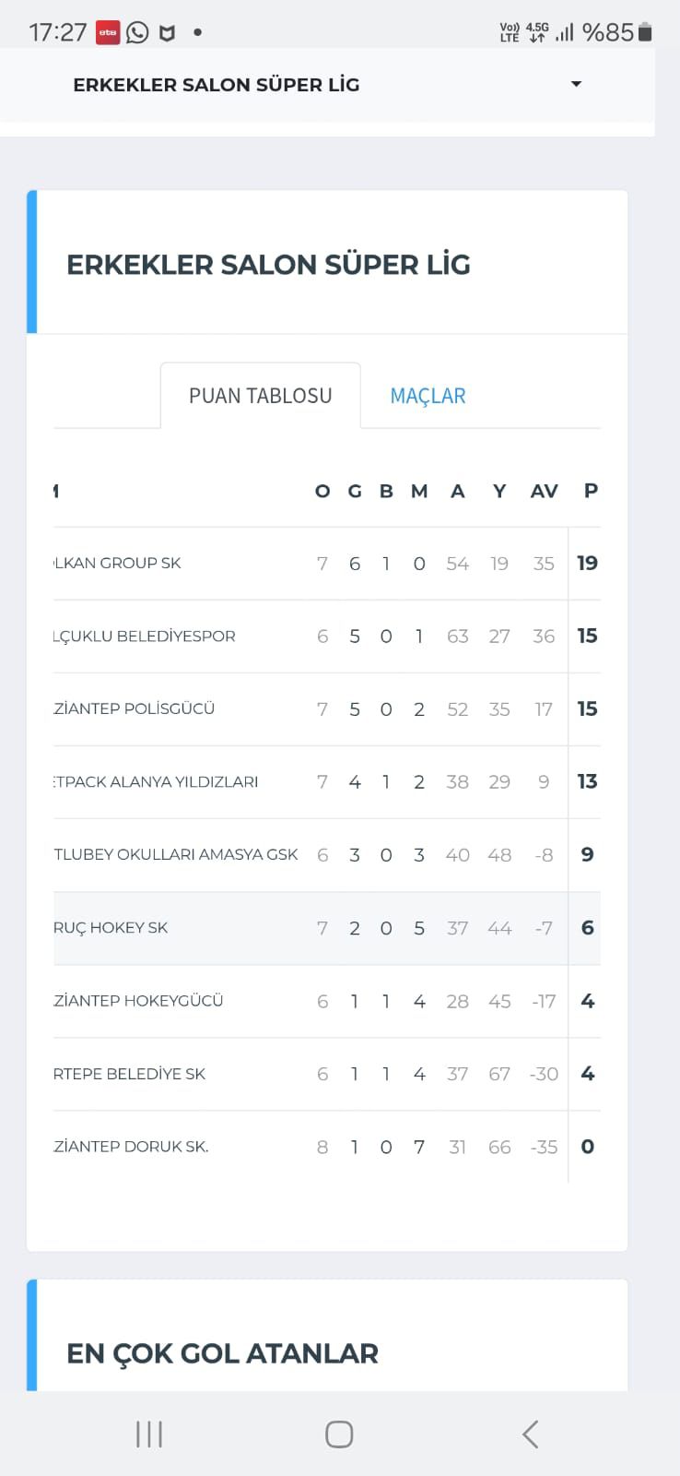
Task: Tap the P points column header
Action: pyautogui.click(x=591, y=491)
